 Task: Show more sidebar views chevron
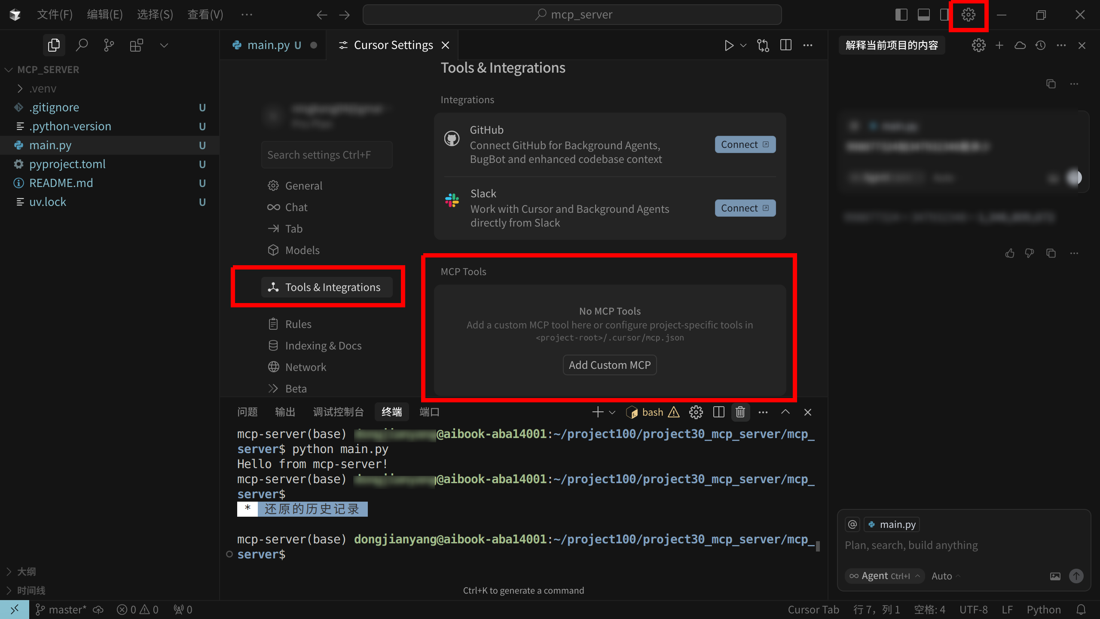point(164,45)
